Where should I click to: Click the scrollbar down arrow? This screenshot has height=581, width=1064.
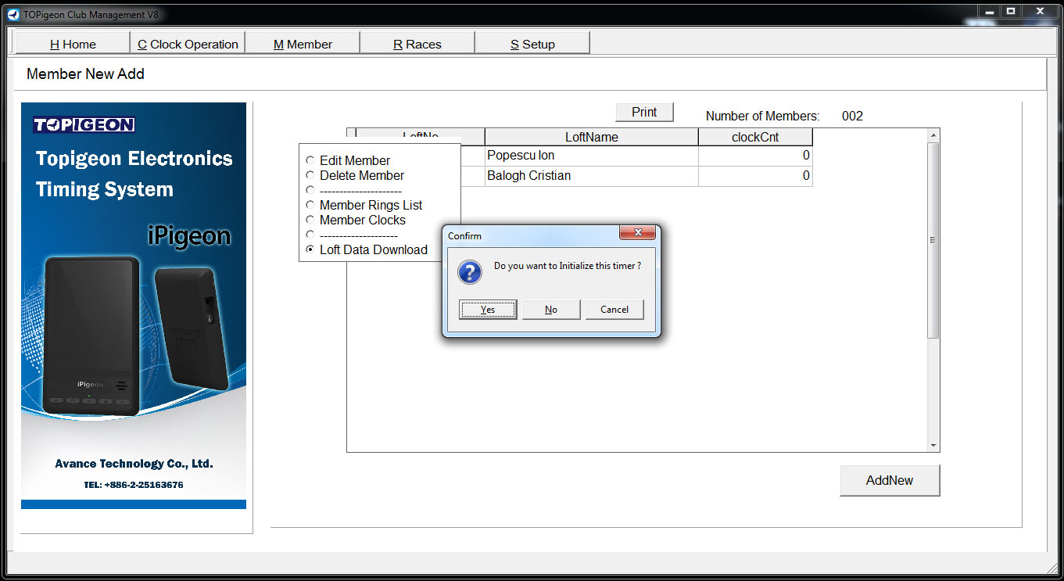pyautogui.click(x=933, y=445)
